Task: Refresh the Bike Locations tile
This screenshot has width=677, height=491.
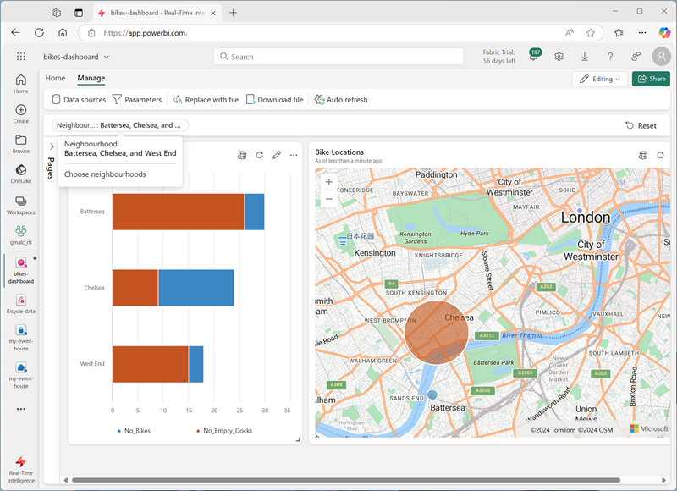Action: point(661,155)
